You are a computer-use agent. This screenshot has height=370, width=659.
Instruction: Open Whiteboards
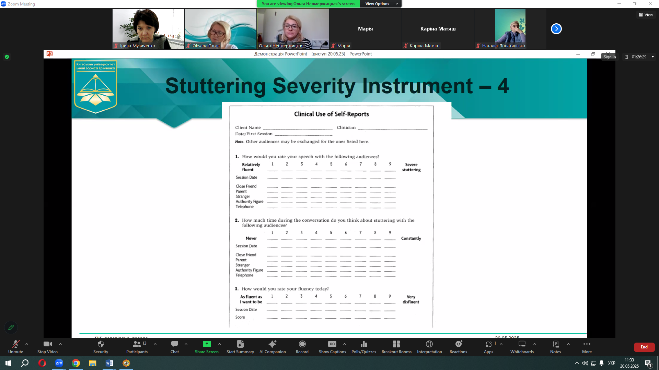[x=522, y=346]
